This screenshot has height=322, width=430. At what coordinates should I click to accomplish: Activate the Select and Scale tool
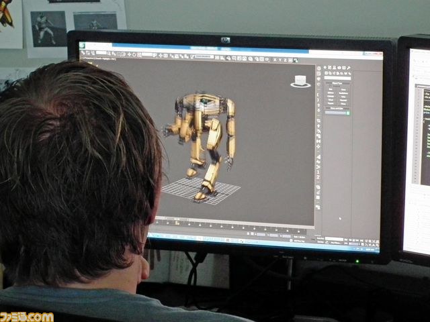coord(139,55)
